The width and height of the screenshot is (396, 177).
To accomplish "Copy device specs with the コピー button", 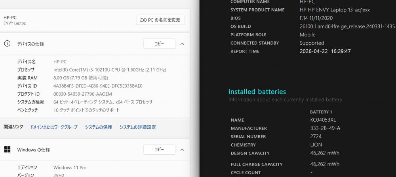I will 159,44.
